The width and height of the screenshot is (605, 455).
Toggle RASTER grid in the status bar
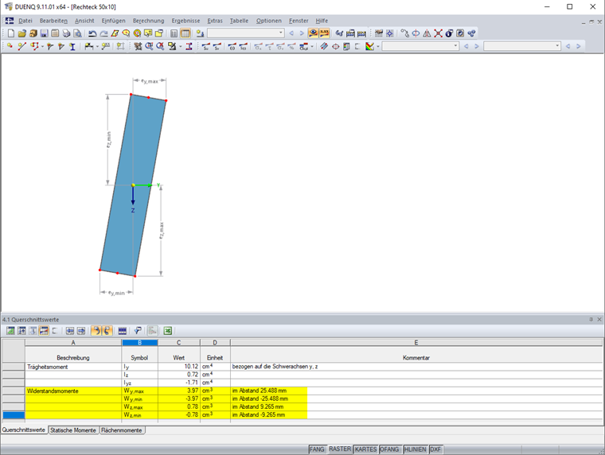[x=340, y=449]
